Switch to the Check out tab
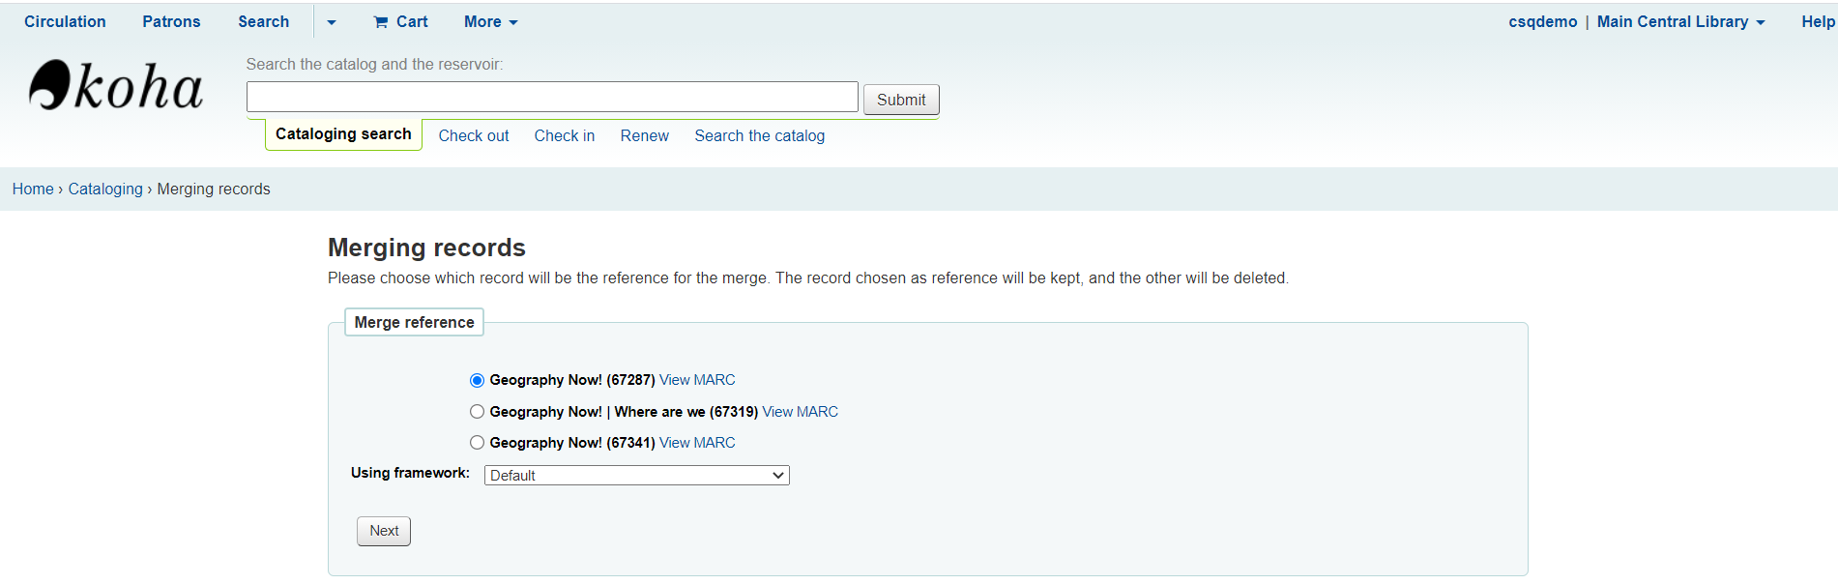 (474, 135)
